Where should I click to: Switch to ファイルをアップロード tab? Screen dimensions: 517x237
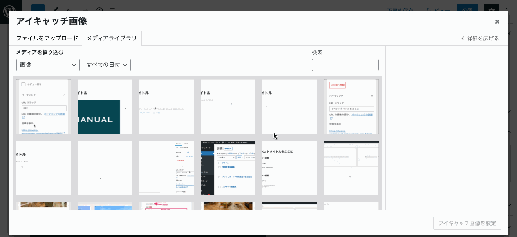(47, 38)
